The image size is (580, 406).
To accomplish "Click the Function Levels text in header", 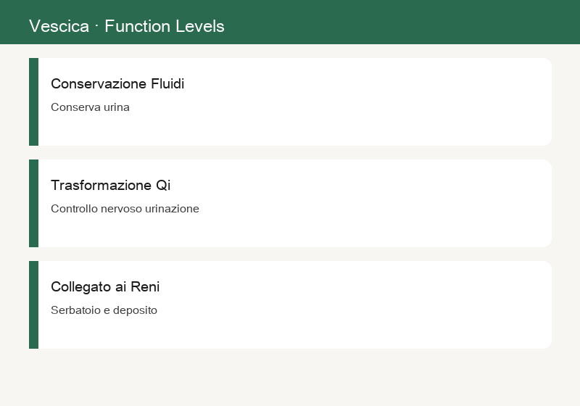I will coord(165,26).
